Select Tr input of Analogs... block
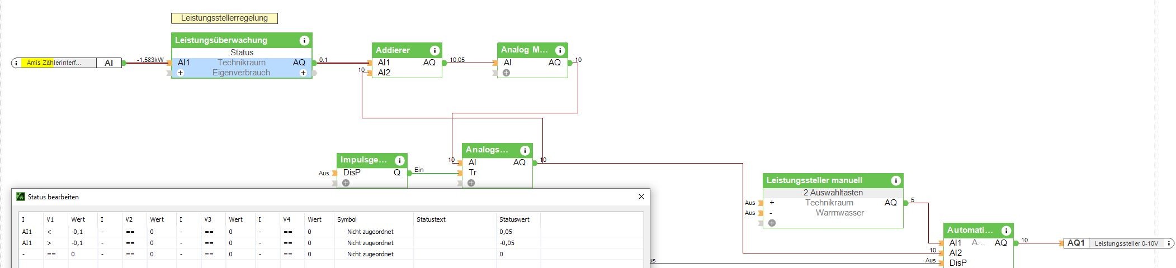Screen dimensions: 1176x268 (x=473, y=173)
